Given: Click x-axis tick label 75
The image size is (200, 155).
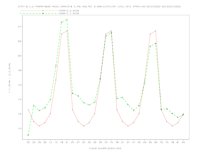Looking at the screenshot, I should 167,142.
